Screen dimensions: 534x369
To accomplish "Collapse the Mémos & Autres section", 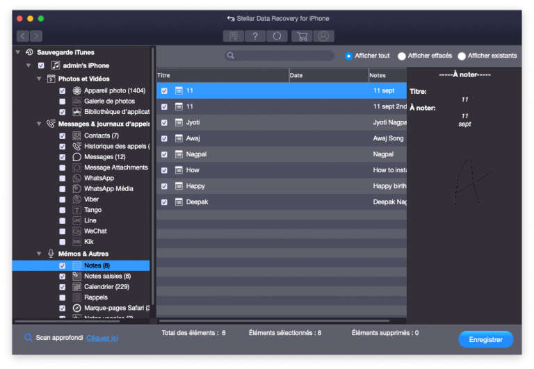I will (x=39, y=254).
